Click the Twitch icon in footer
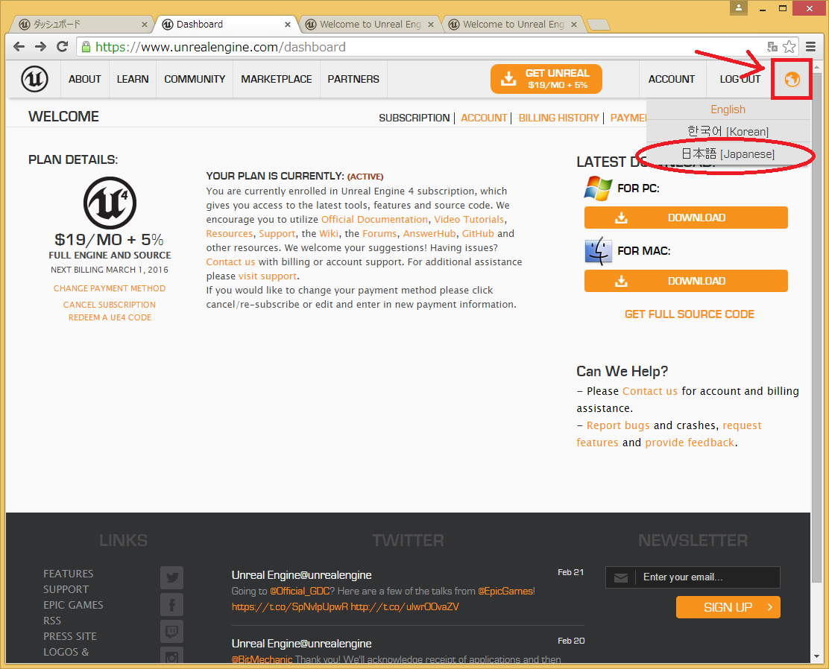This screenshot has width=829, height=669. (x=171, y=631)
